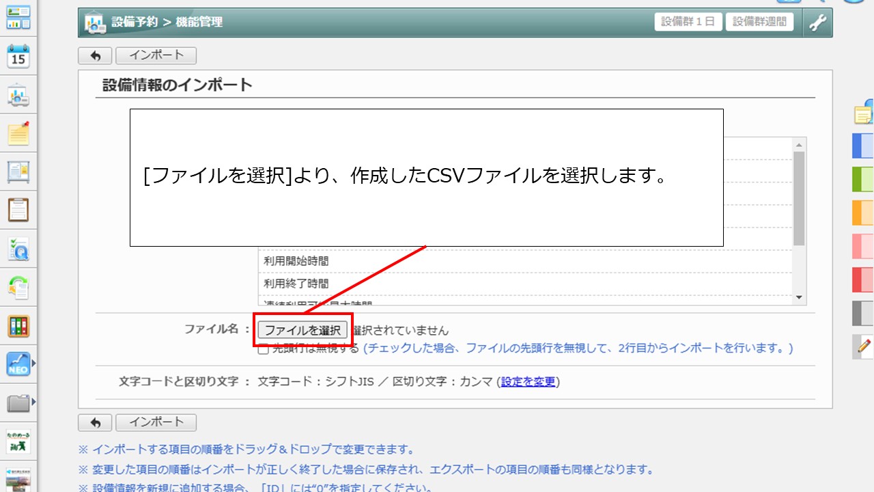Screen dimensions: 874x492
Task: Click the top インポート button
Action: (156, 55)
